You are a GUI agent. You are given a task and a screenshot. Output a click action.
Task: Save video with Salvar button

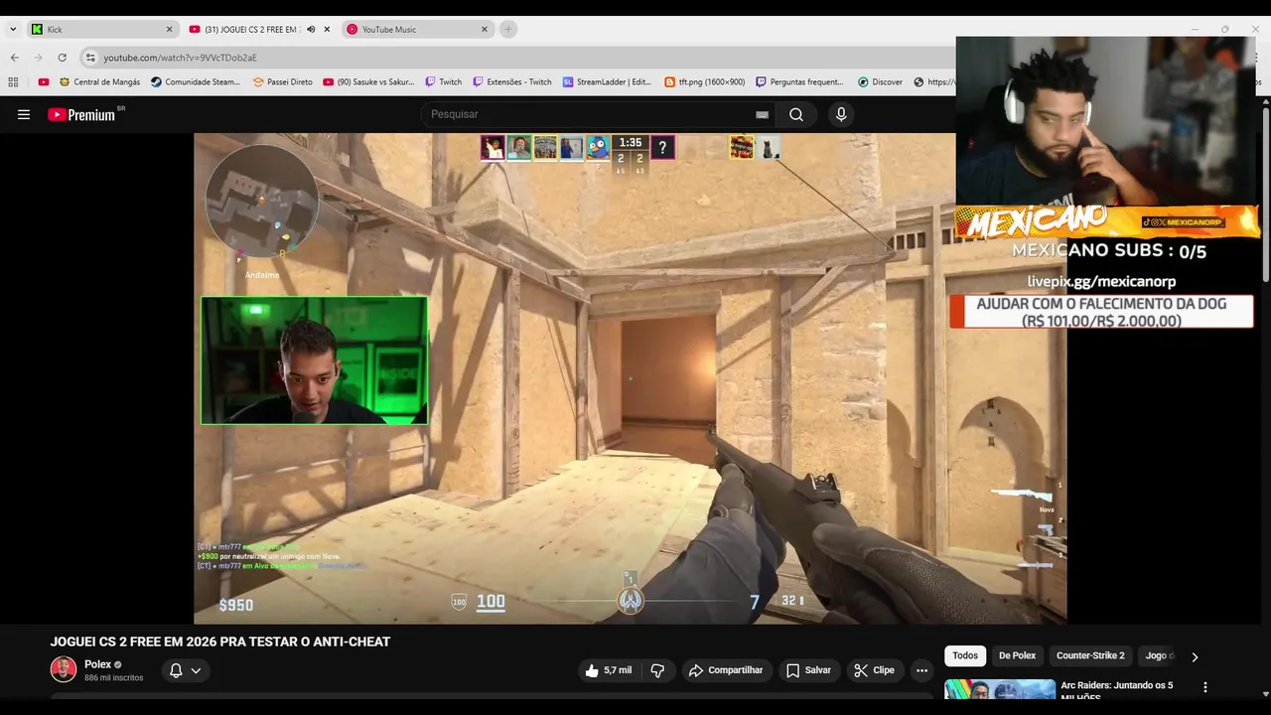[x=808, y=670]
